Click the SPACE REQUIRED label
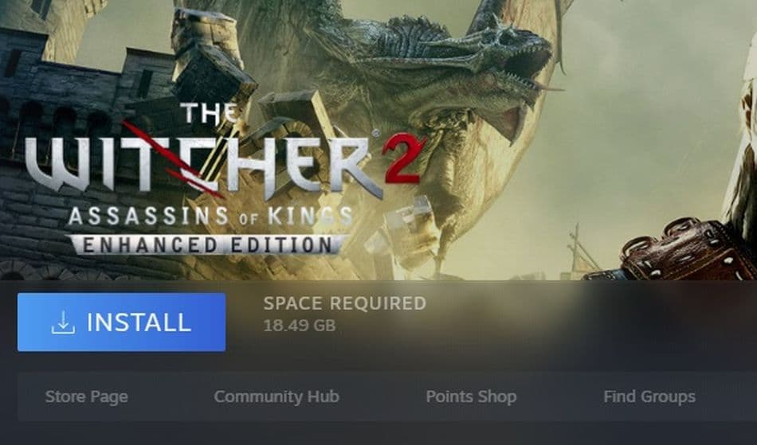This screenshot has width=757, height=445. pos(345,303)
